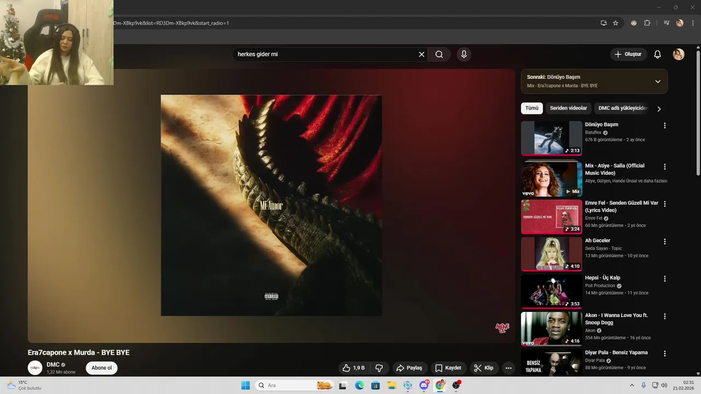Open Microsoft Edge from taskbar
Image resolution: width=701 pixels, height=394 pixels.
(359, 385)
